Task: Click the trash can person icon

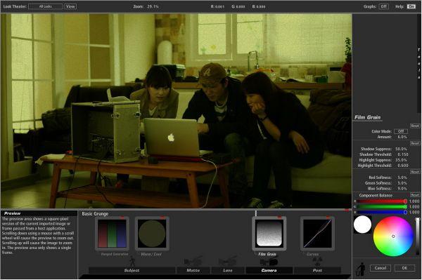Action: [360, 269]
